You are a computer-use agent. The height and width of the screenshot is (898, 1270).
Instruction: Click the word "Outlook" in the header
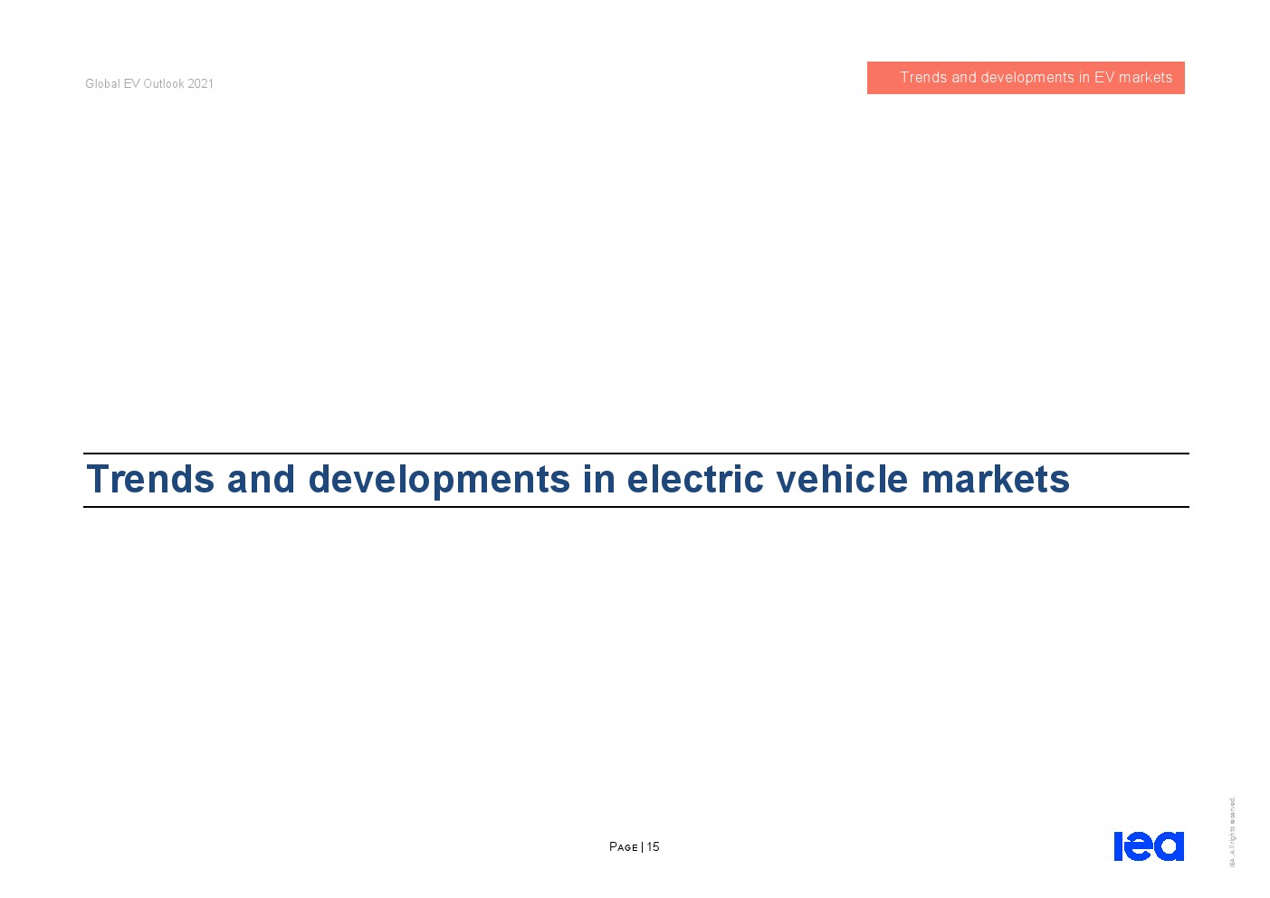[164, 83]
